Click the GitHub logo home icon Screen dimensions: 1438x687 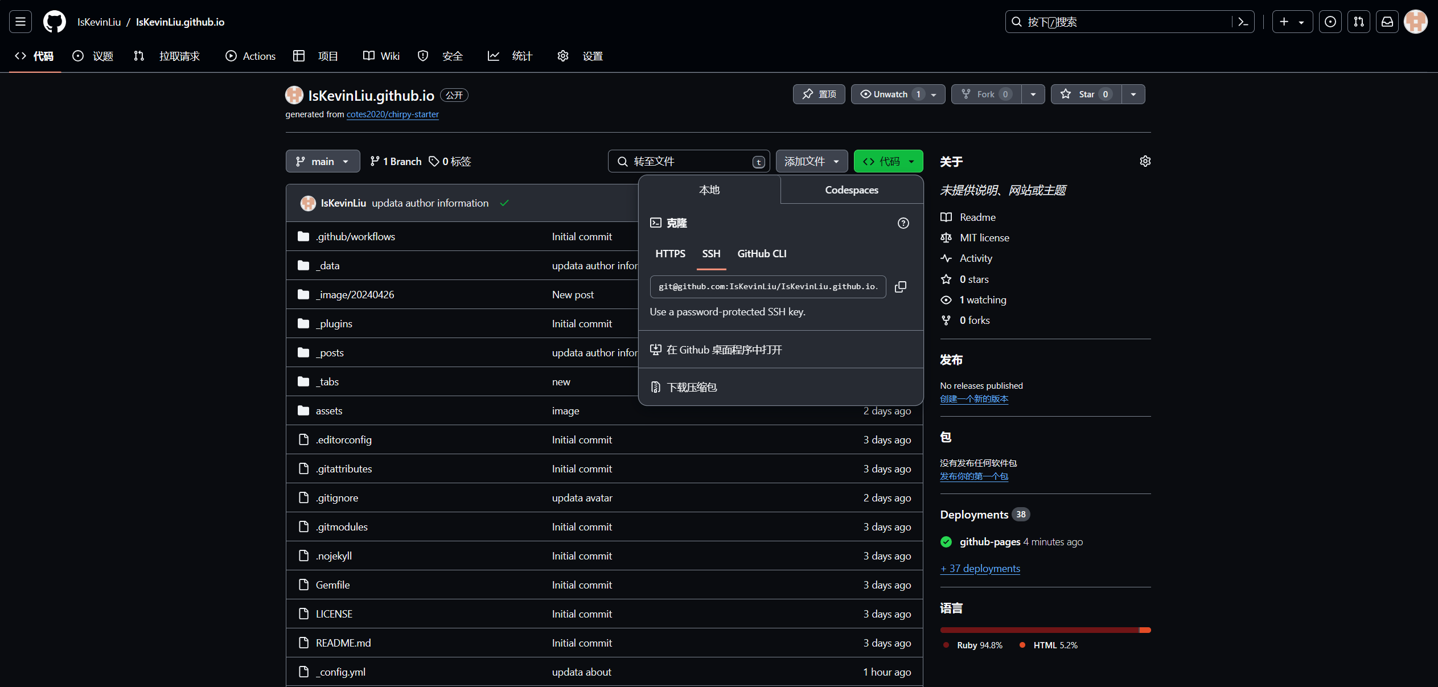[x=55, y=22]
